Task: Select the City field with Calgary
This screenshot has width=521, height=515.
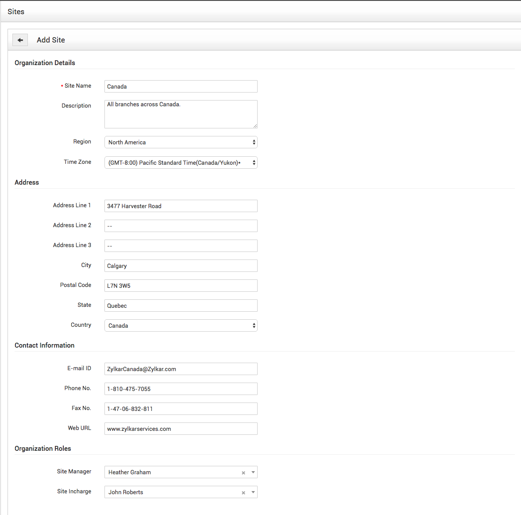Action: [181, 266]
